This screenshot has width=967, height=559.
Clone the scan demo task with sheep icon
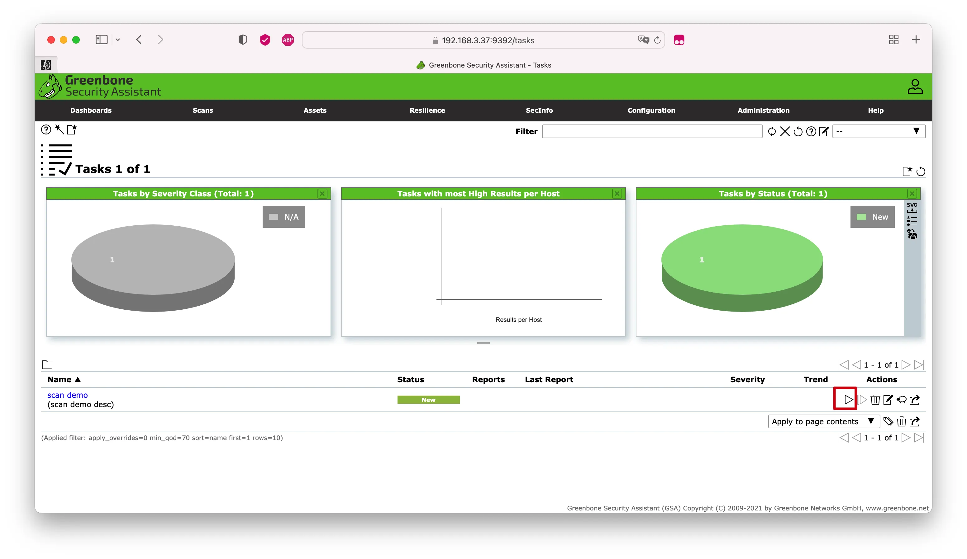901,400
